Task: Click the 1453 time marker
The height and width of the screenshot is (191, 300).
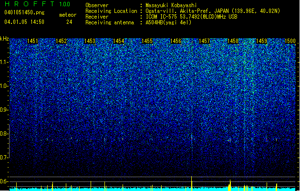Action: point(90,41)
